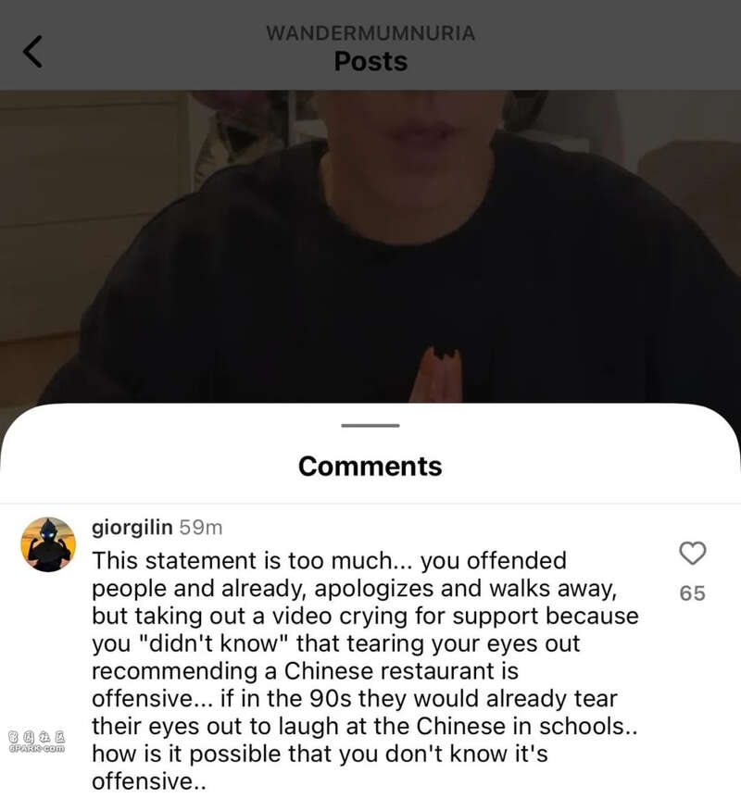Image resolution: width=741 pixels, height=798 pixels.
Task: Click the final "offensive.." line of comment
Action: 149,781
